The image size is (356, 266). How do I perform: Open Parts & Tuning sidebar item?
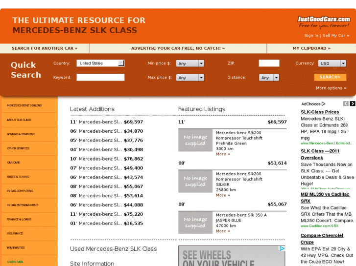tap(18, 177)
